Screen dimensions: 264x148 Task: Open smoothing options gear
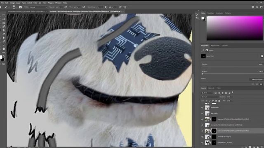(x=106, y=7)
